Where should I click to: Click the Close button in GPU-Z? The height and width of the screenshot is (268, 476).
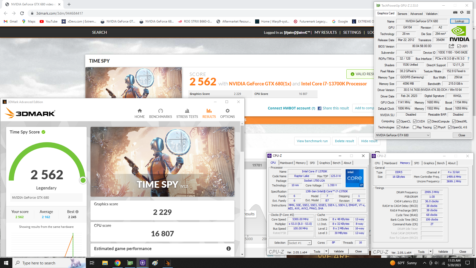462,135
